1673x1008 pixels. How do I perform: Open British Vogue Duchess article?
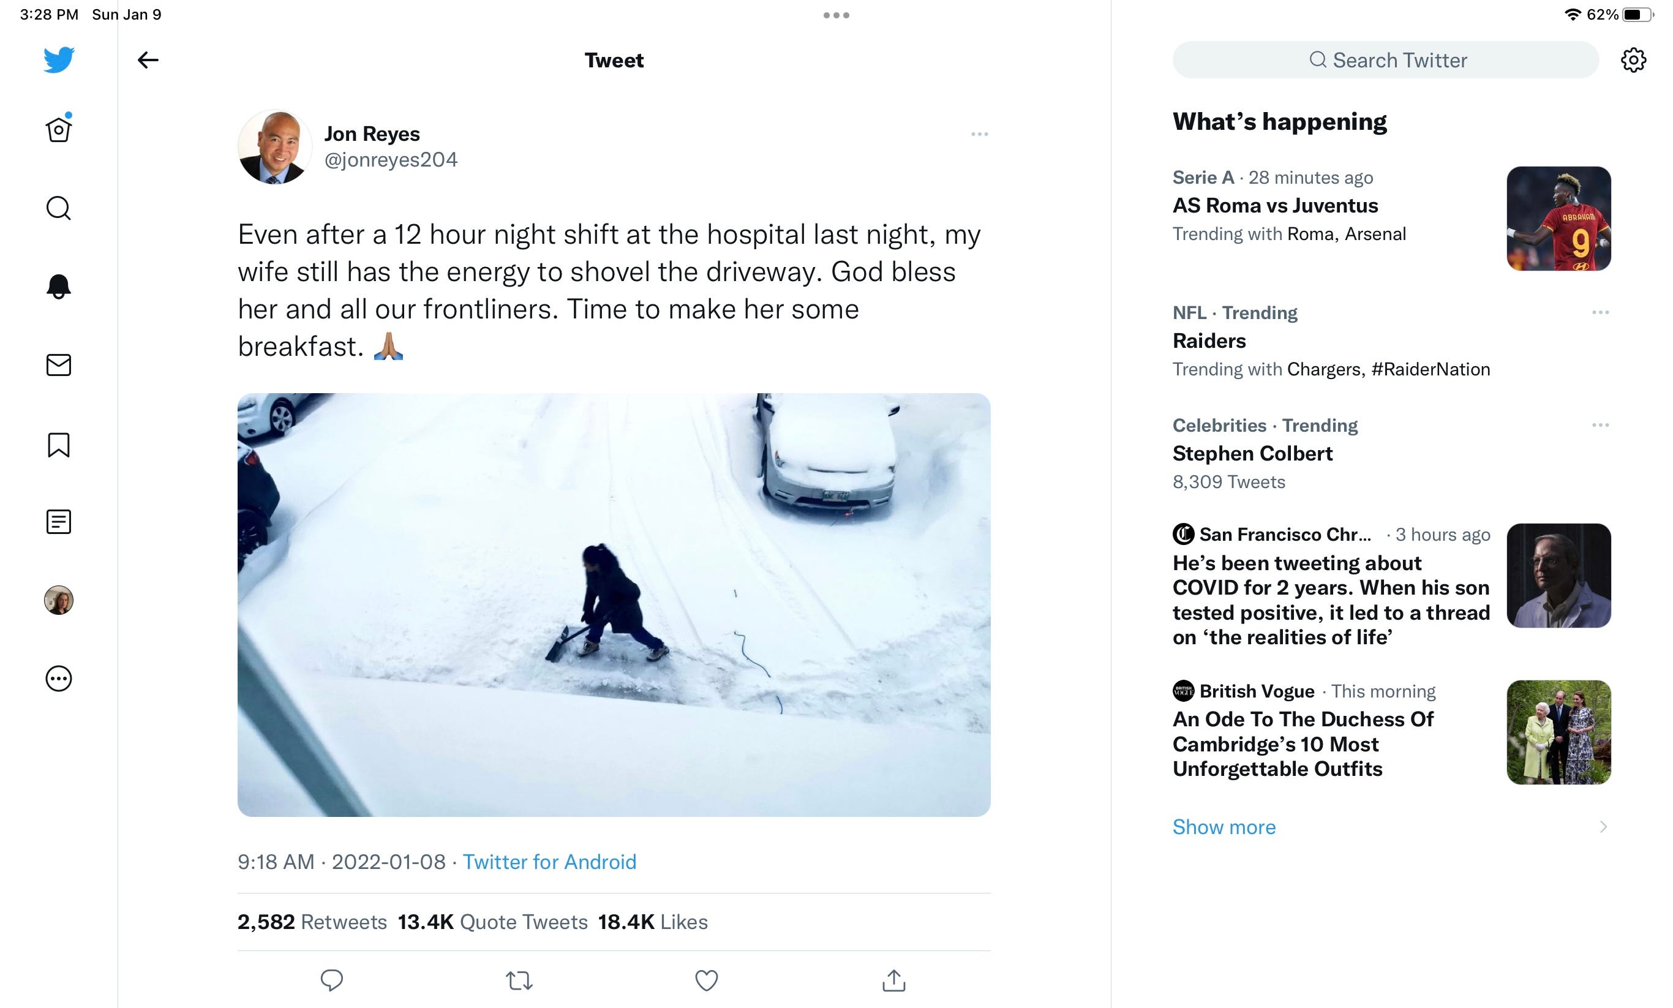click(x=1303, y=744)
